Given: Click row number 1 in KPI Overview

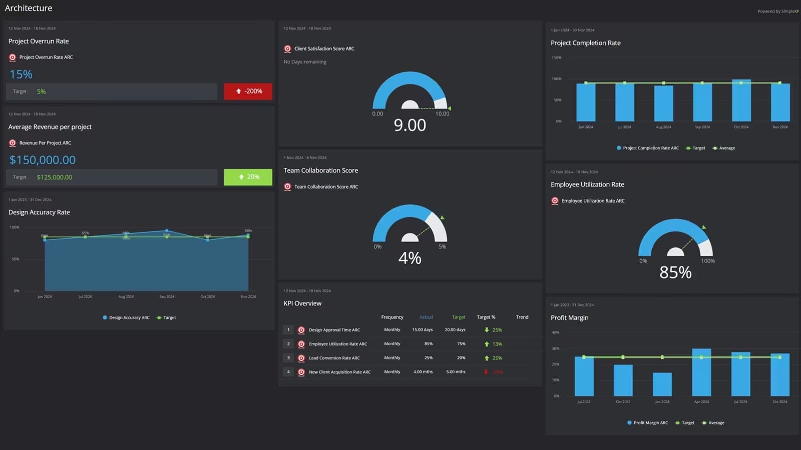Looking at the screenshot, I should (288, 330).
